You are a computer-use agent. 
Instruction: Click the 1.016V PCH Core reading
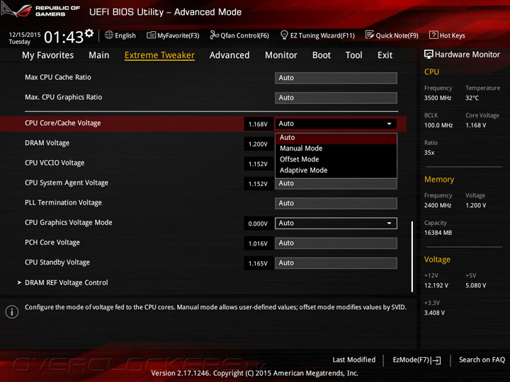tap(259, 243)
